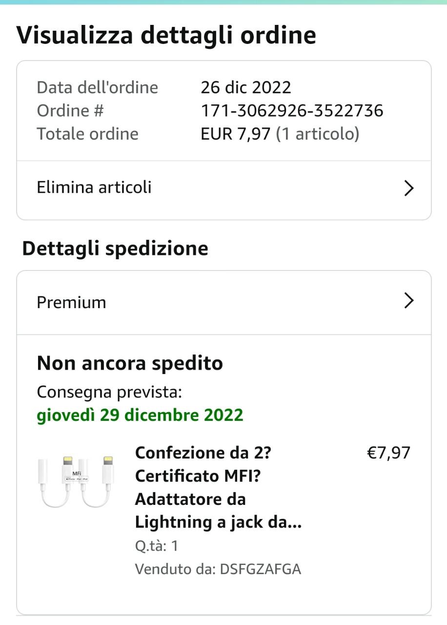The width and height of the screenshot is (447, 625).
Task: Tap the item price €7,97
Action: [x=388, y=453]
